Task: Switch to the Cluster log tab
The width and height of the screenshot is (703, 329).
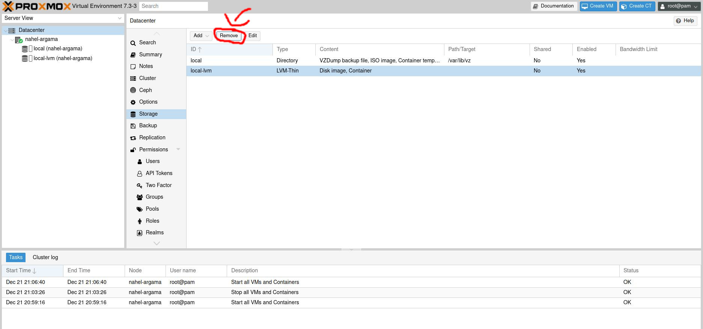Action: tap(45, 257)
